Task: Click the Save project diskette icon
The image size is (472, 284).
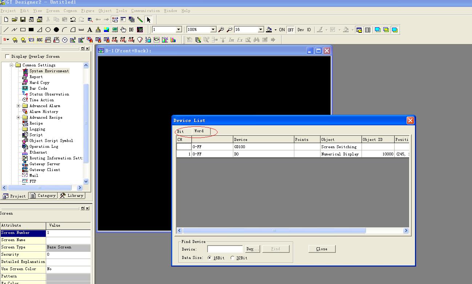Action: pyautogui.click(x=23, y=20)
